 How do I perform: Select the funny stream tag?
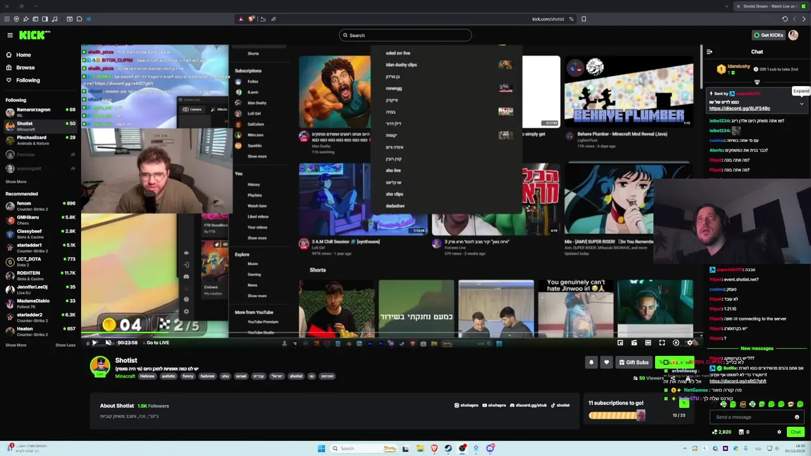[x=188, y=376]
